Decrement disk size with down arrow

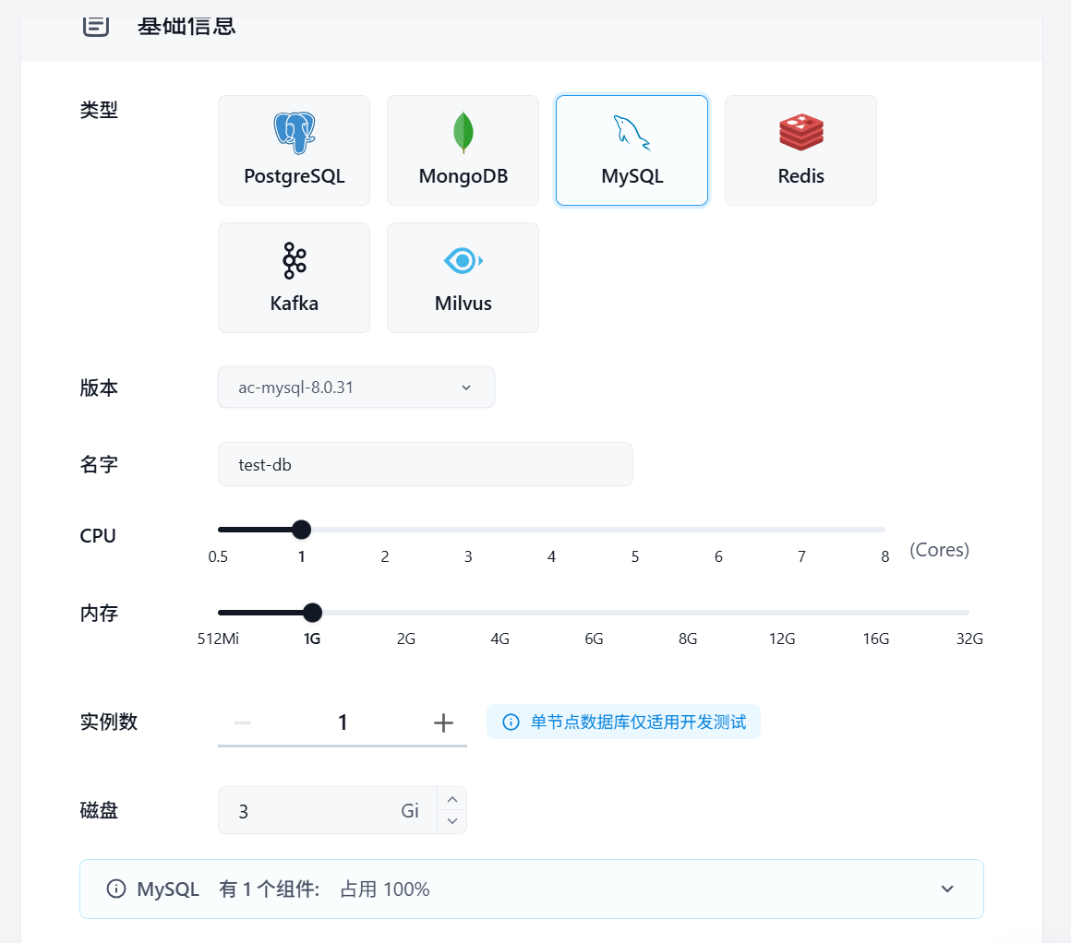[x=452, y=821]
